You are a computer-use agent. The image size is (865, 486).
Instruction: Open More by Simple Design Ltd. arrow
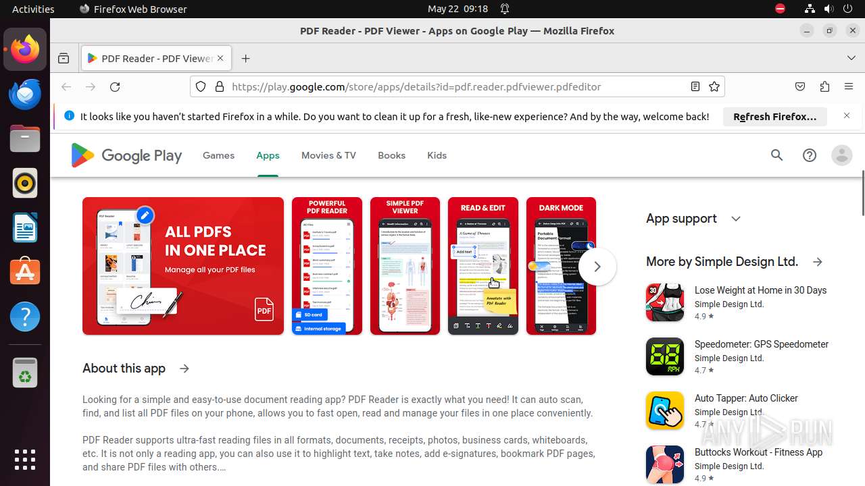pos(818,262)
